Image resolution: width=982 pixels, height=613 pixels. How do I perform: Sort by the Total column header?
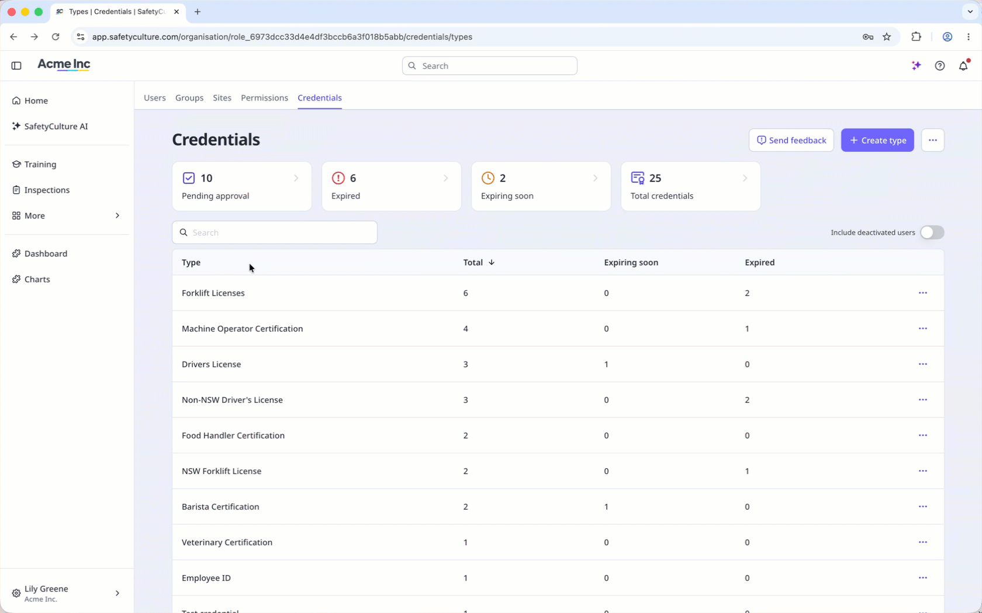pyautogui.click(x=479, y=263)
